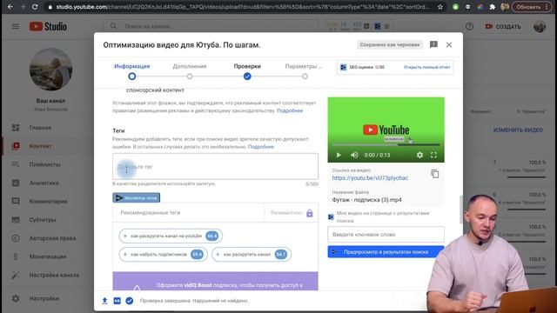Click the feedback icon in dialog header

pyautogui.click(x=433, y=44)
